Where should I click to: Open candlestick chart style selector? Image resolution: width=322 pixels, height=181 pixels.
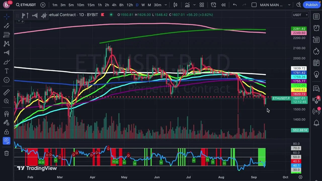click(x=176, y=5)
